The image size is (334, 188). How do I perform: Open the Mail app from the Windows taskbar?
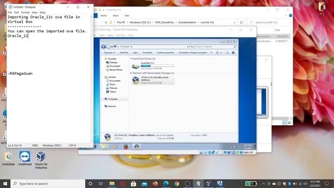145,183
